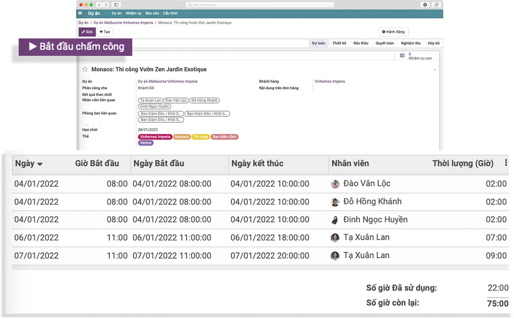Screen dimensions: 514x319
Task: Click Đào Văn Lộc's avatar in table
Action: click(x=335, y=184)
